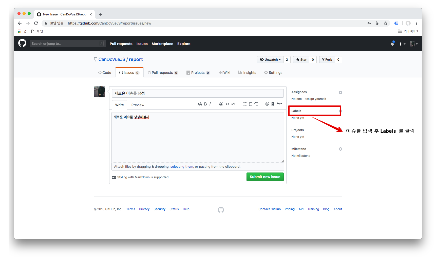Open Contact GitHub footer link
This screenshot has height=259, width=436.
point(270,209)
